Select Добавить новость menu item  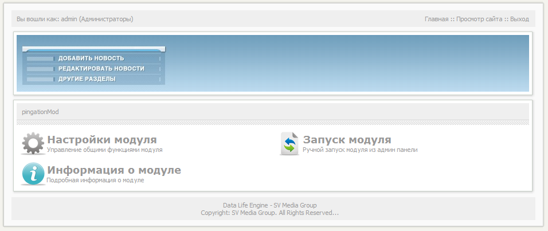(91, 58)
